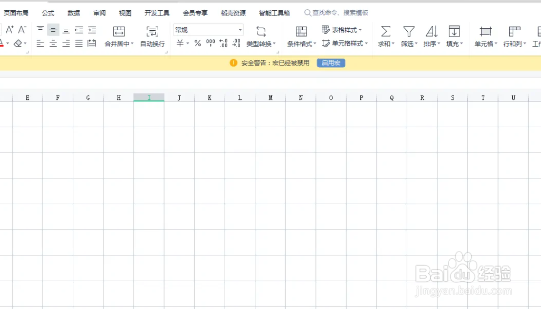Align text right

[x=66, y=43]
